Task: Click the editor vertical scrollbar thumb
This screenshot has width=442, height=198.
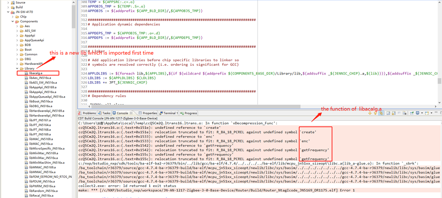Action: [x=439, y=81]
